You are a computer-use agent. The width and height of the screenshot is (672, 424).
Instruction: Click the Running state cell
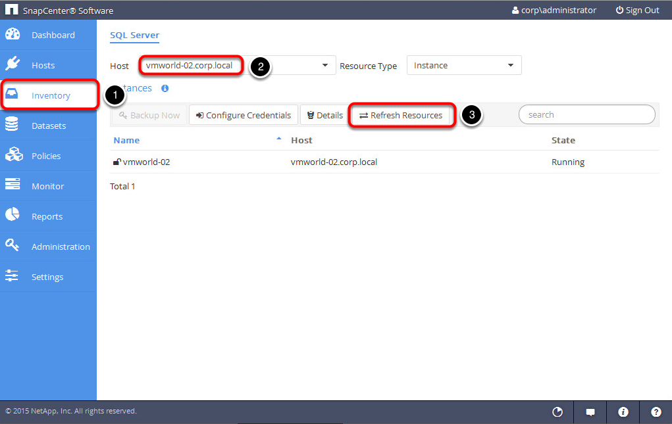568,162
